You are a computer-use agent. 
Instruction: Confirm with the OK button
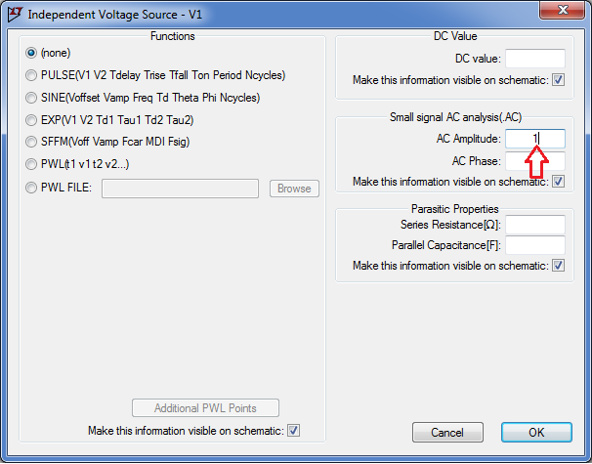[x=536, y=433]
